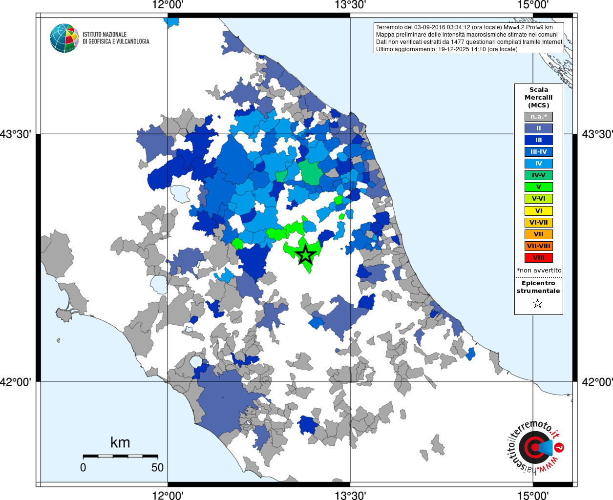Select the orange VII legend swatch
The image size is (613, 500).
click(539, 234)
